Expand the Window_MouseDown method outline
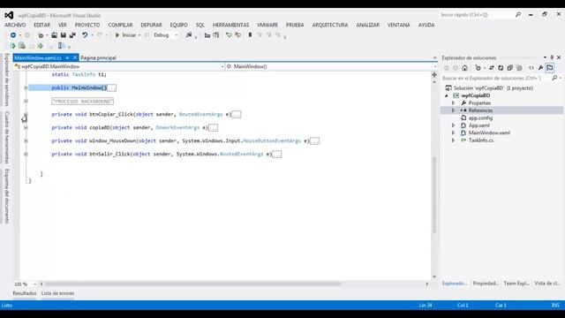This screenshot has height=318, width=565. [26, 141]
